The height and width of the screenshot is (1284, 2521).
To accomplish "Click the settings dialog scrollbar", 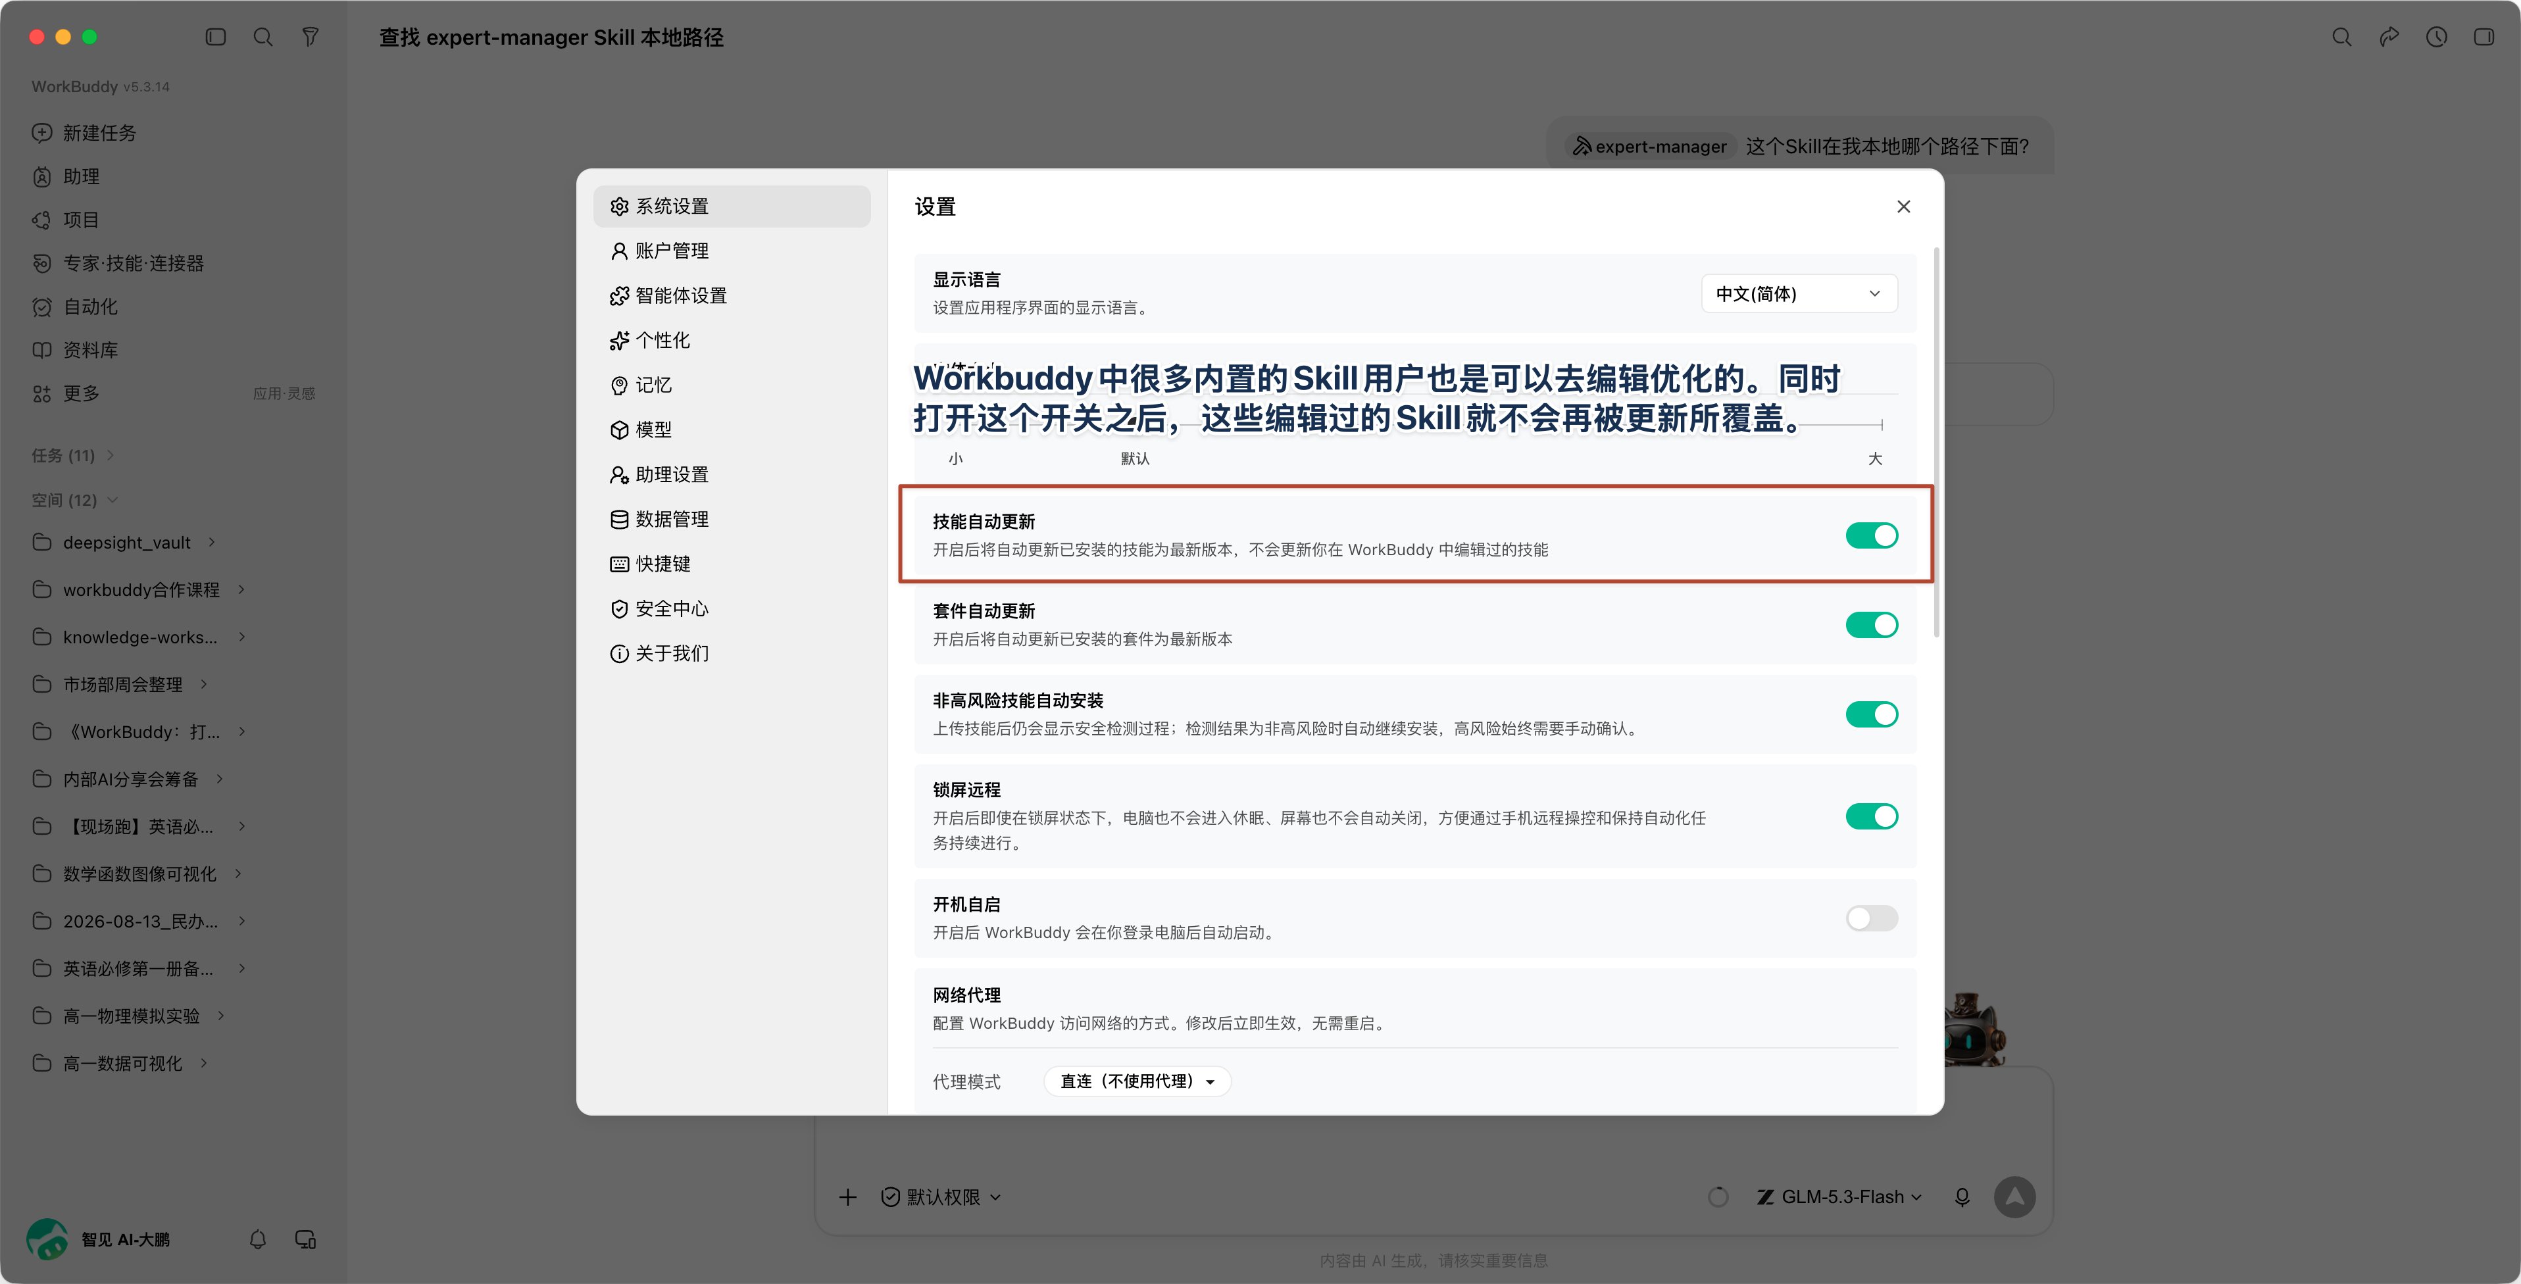I will pos(1935,442).
